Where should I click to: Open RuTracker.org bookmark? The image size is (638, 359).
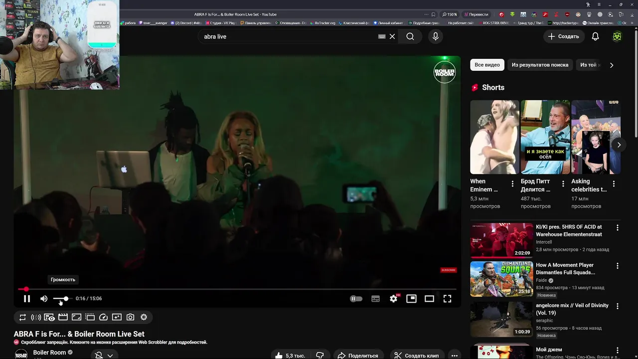(x=322, y=23)
